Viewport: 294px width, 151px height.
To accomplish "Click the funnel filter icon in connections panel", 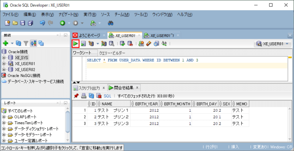I will (x=26, y=43).
